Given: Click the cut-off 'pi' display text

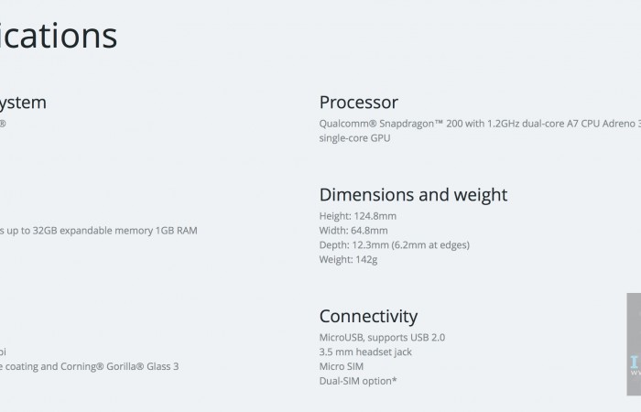Looking at the screenshot, I should pyautogui.click(x=4, y=352).
